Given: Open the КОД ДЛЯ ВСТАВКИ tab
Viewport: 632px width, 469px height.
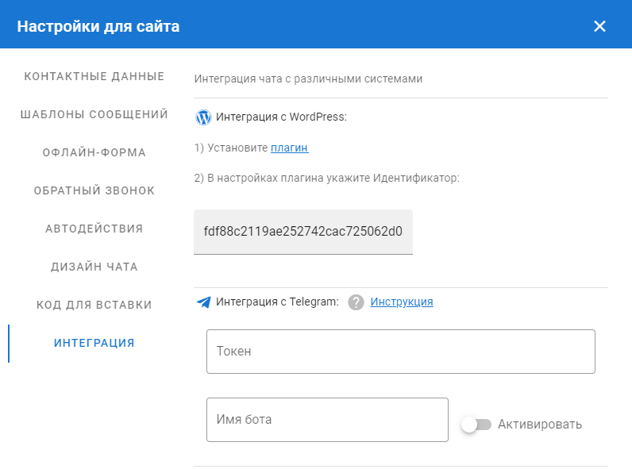Looking at the screenshot, I should tap(94, 305).
